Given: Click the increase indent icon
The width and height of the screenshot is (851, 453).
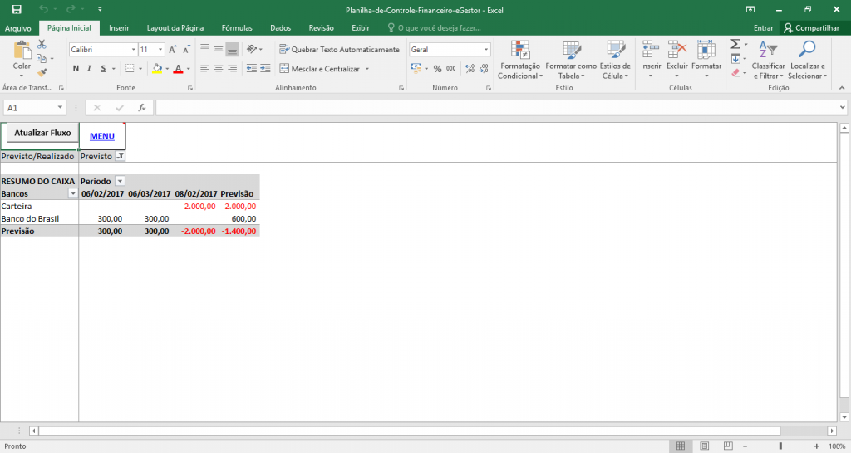Looking at the screenshot, I should click(x=265, y=68).
